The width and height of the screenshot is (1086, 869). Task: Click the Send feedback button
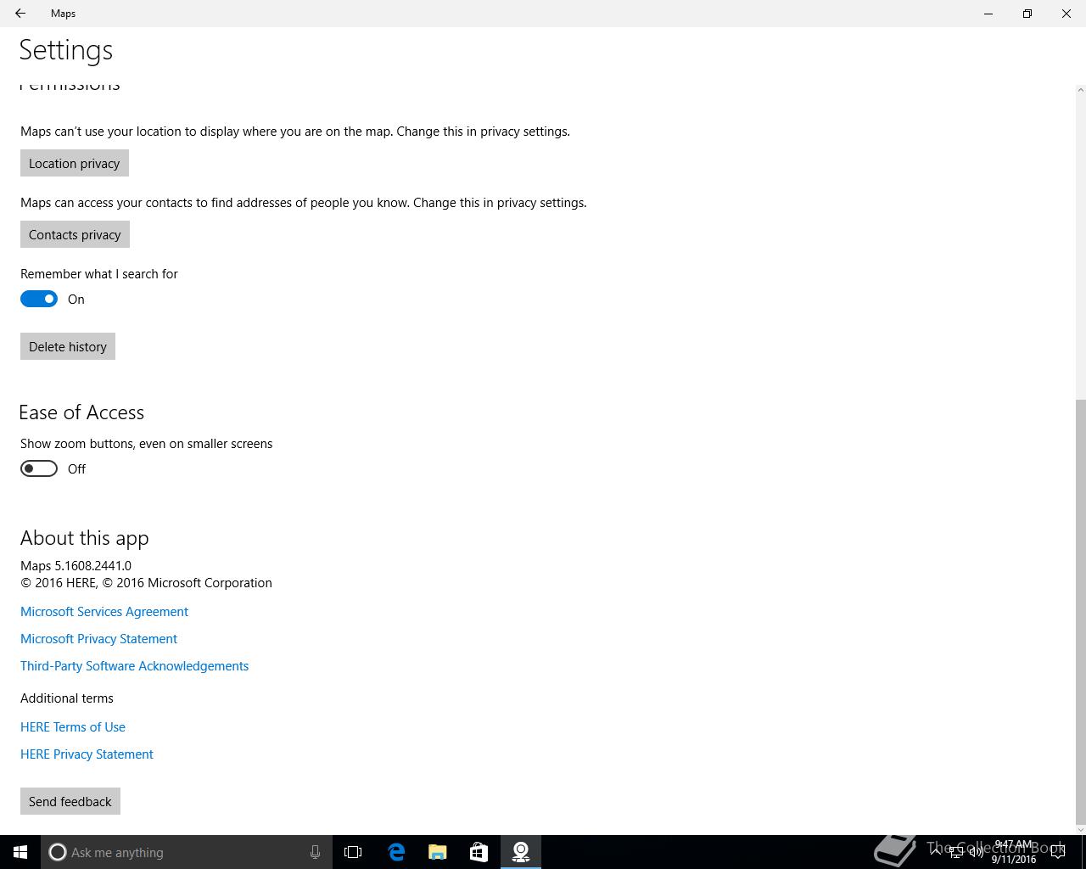coord(70,801)
